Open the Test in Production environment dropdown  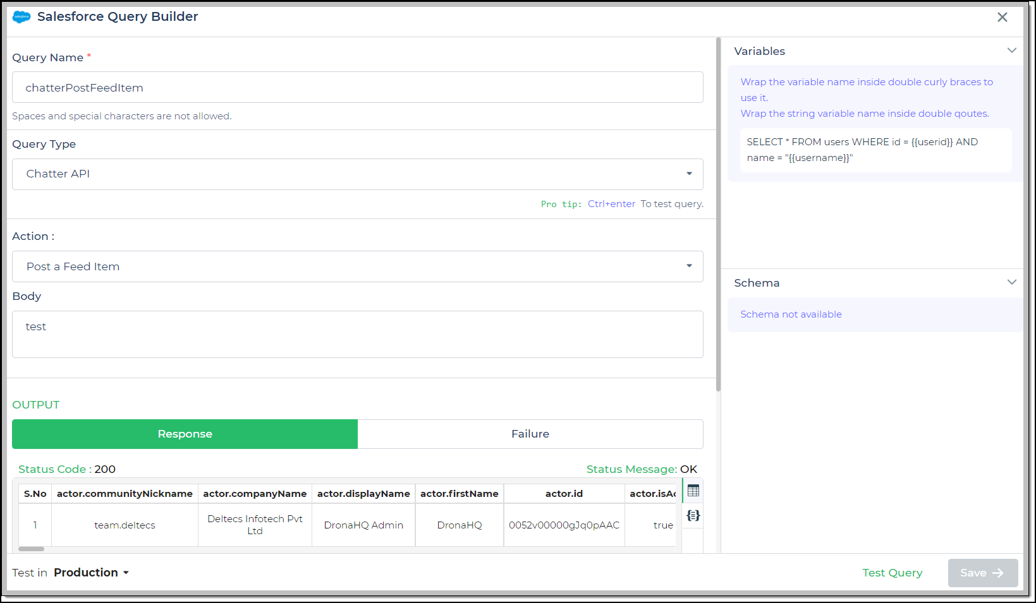click(x=91, y=573)
